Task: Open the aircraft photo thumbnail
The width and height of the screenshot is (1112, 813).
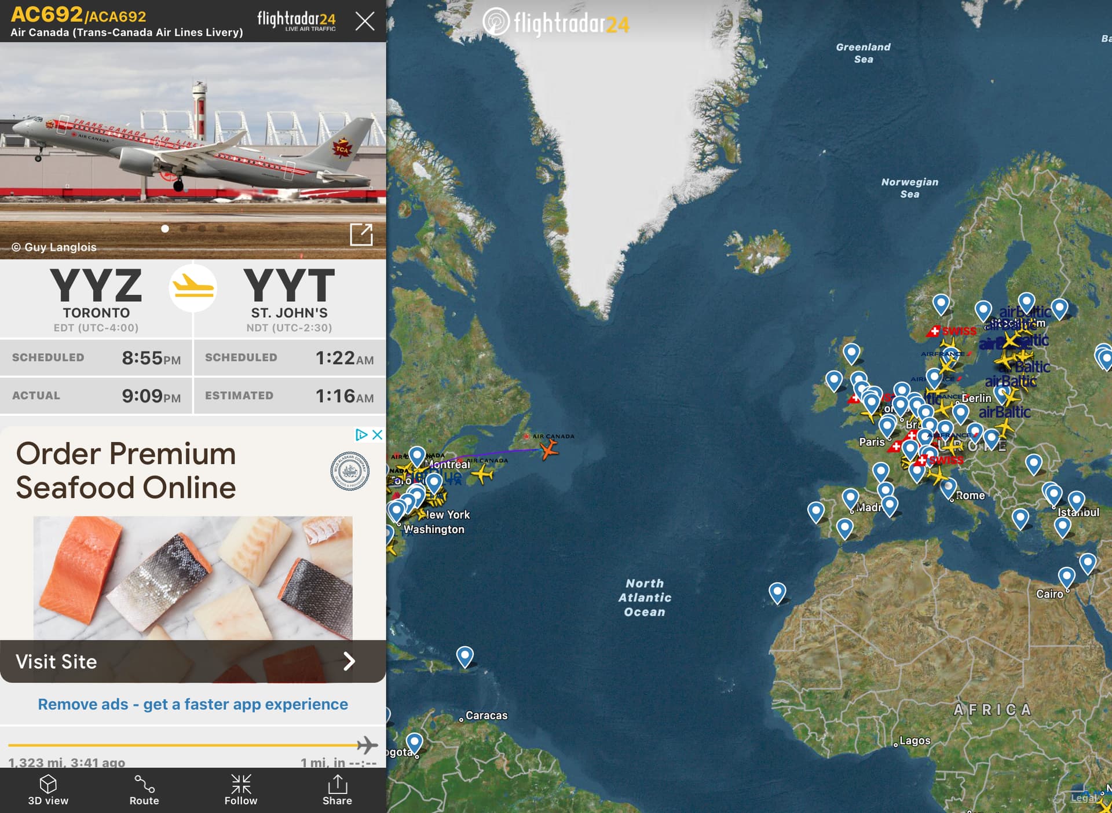Action: [x=193, y=151]
